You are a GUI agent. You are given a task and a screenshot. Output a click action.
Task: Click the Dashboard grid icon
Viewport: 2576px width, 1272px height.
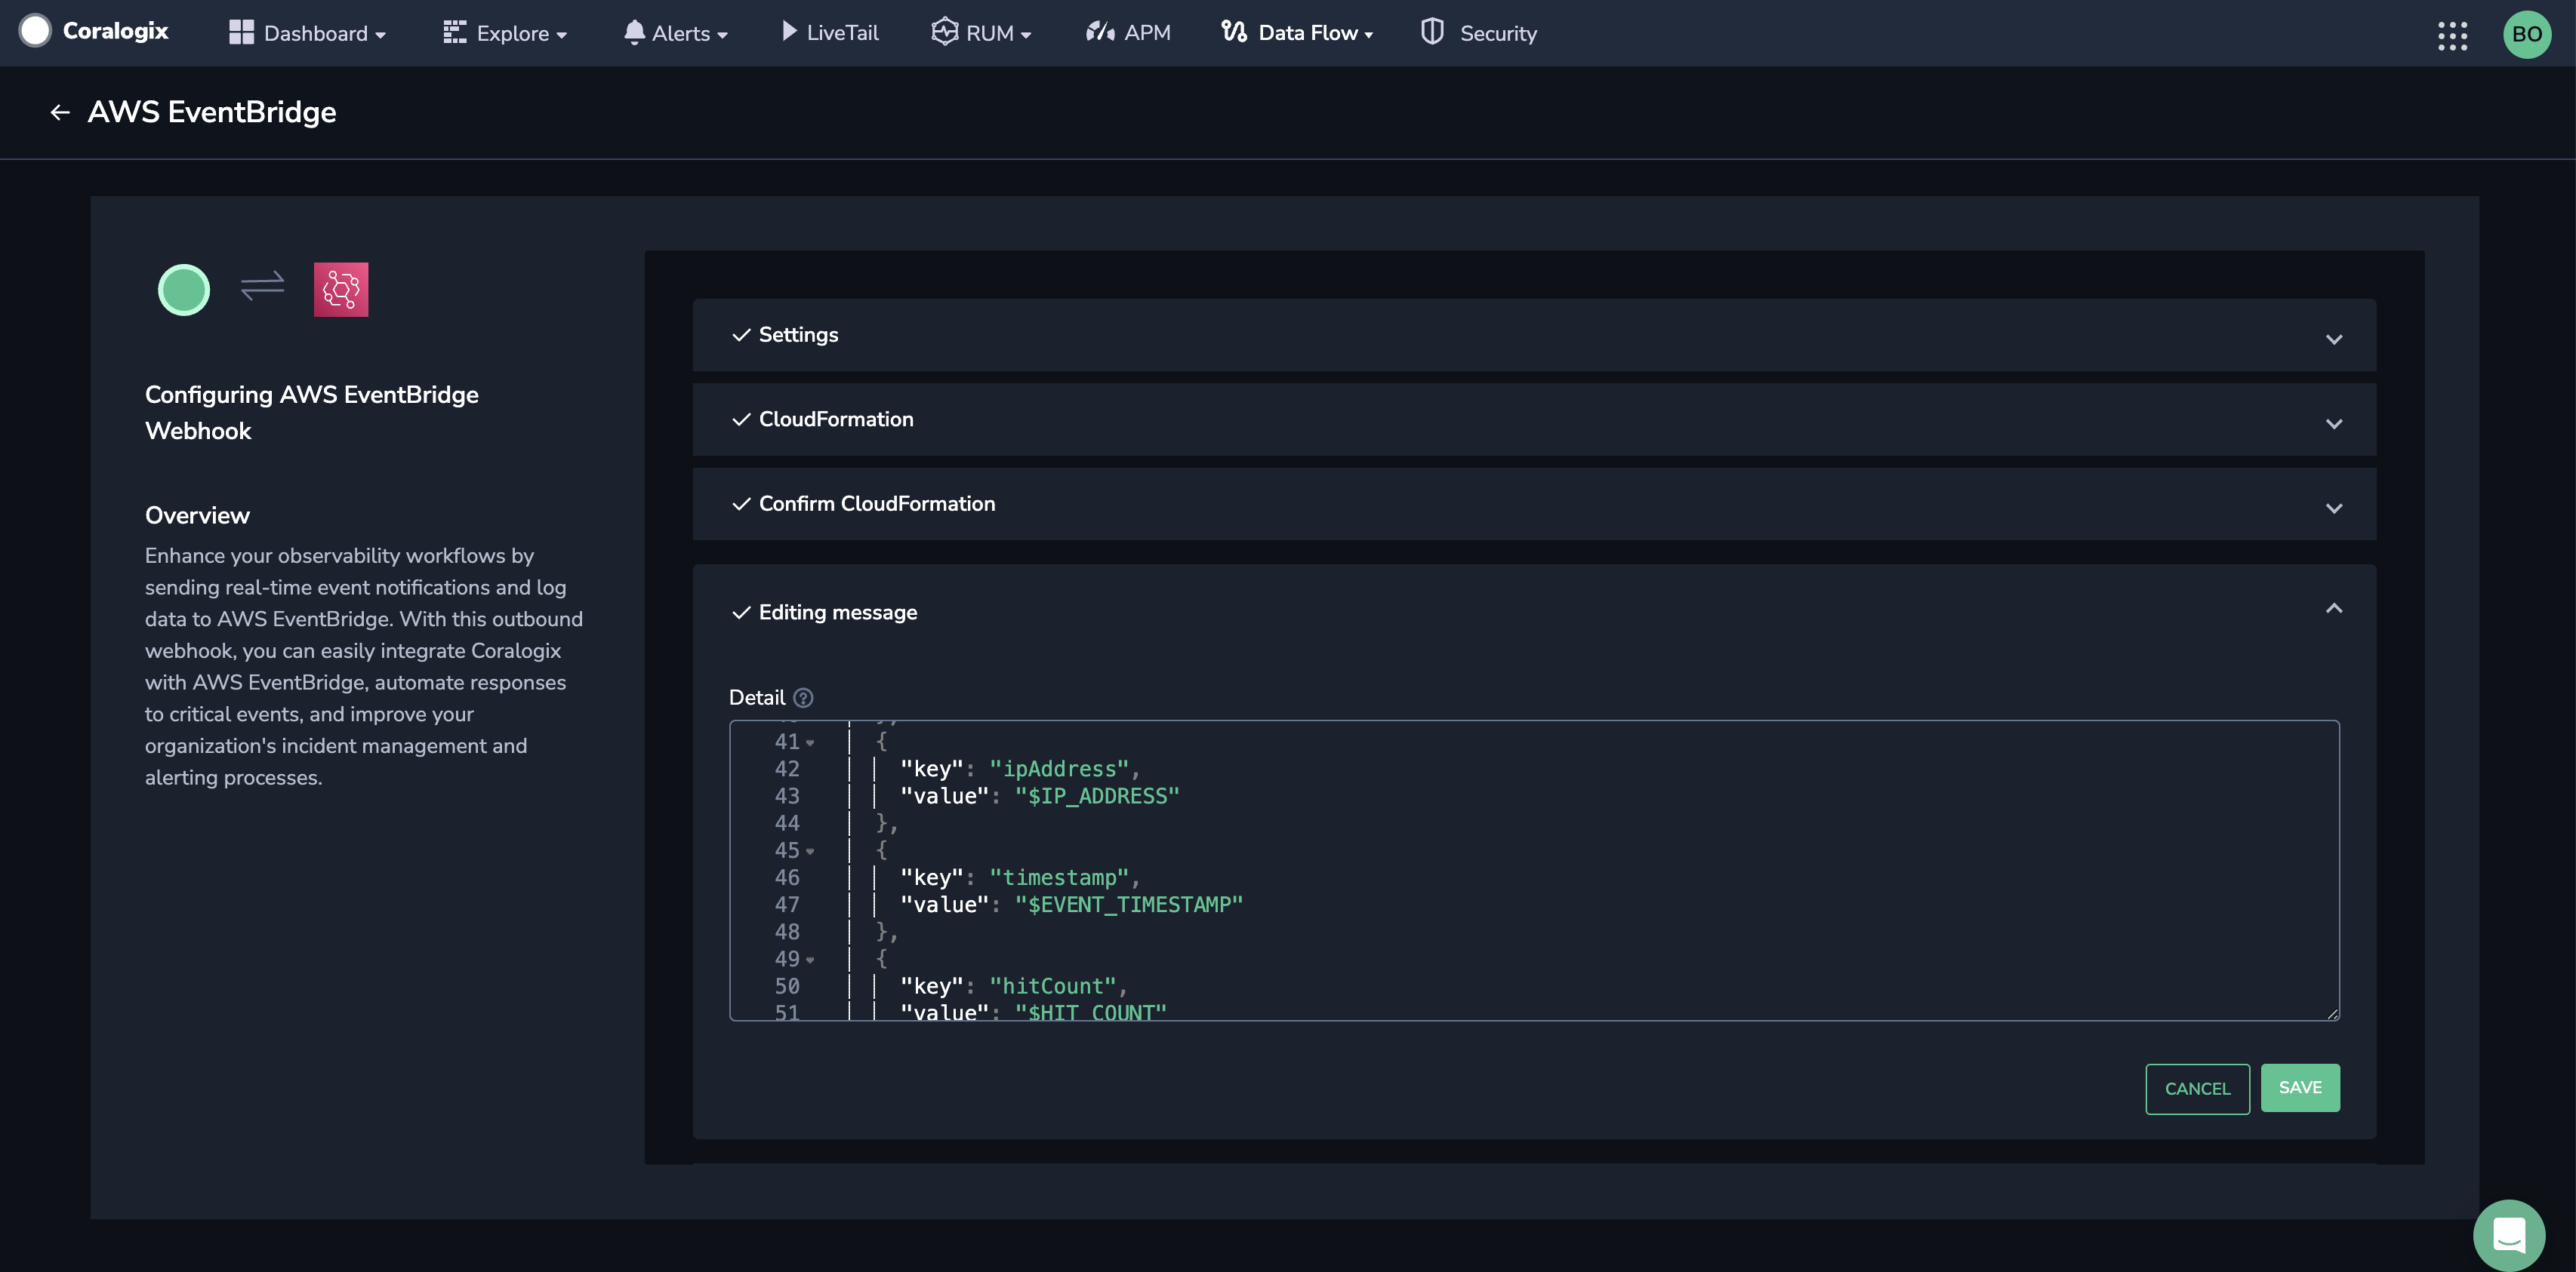[x=241, y=33]
